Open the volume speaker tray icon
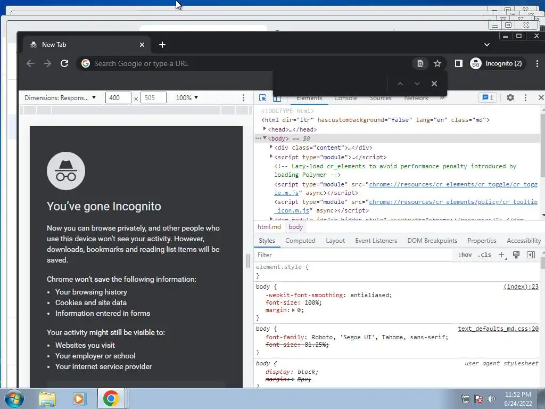The height and width of the screenshot is (409, 545). tap(491, 399)
